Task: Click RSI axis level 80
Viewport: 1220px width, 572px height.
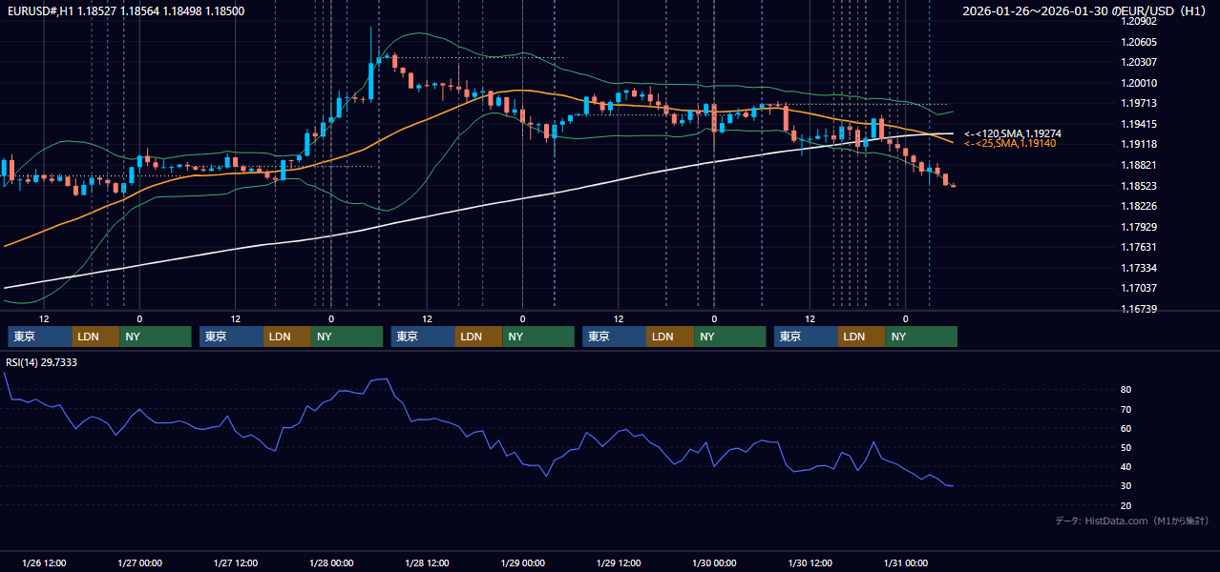Action: 1126,390
